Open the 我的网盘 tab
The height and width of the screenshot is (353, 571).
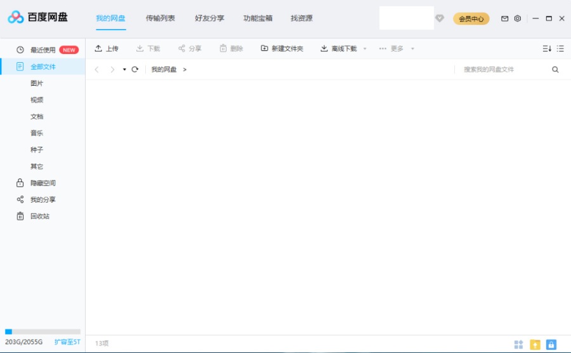click(x=110, y=18)
